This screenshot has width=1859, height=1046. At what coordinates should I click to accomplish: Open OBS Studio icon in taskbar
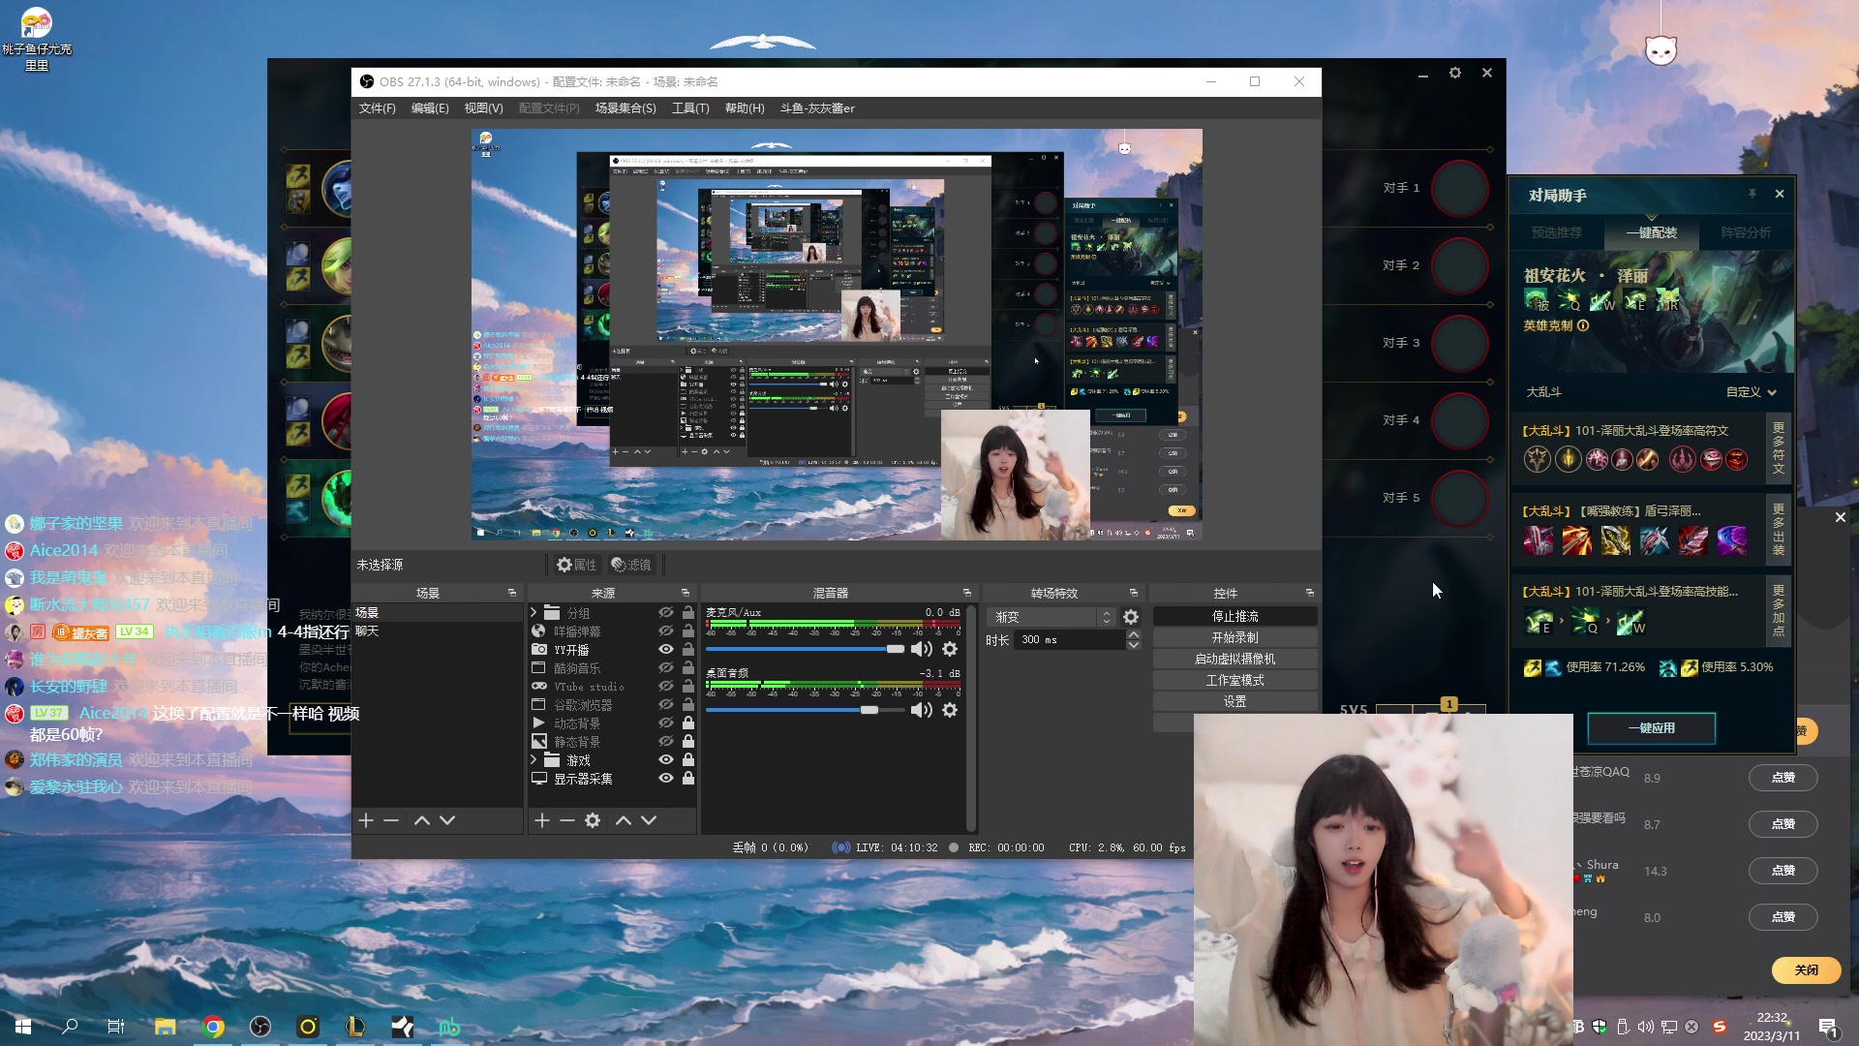[260, 1027]
